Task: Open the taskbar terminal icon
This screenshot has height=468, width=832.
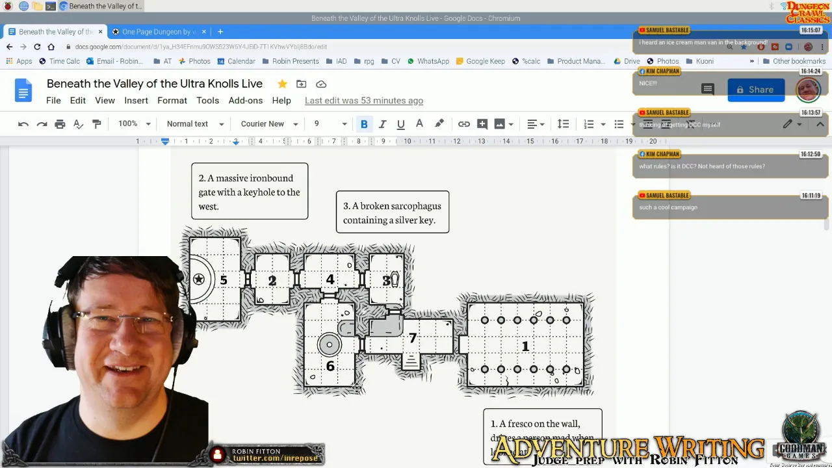Action: coord(51,6)
